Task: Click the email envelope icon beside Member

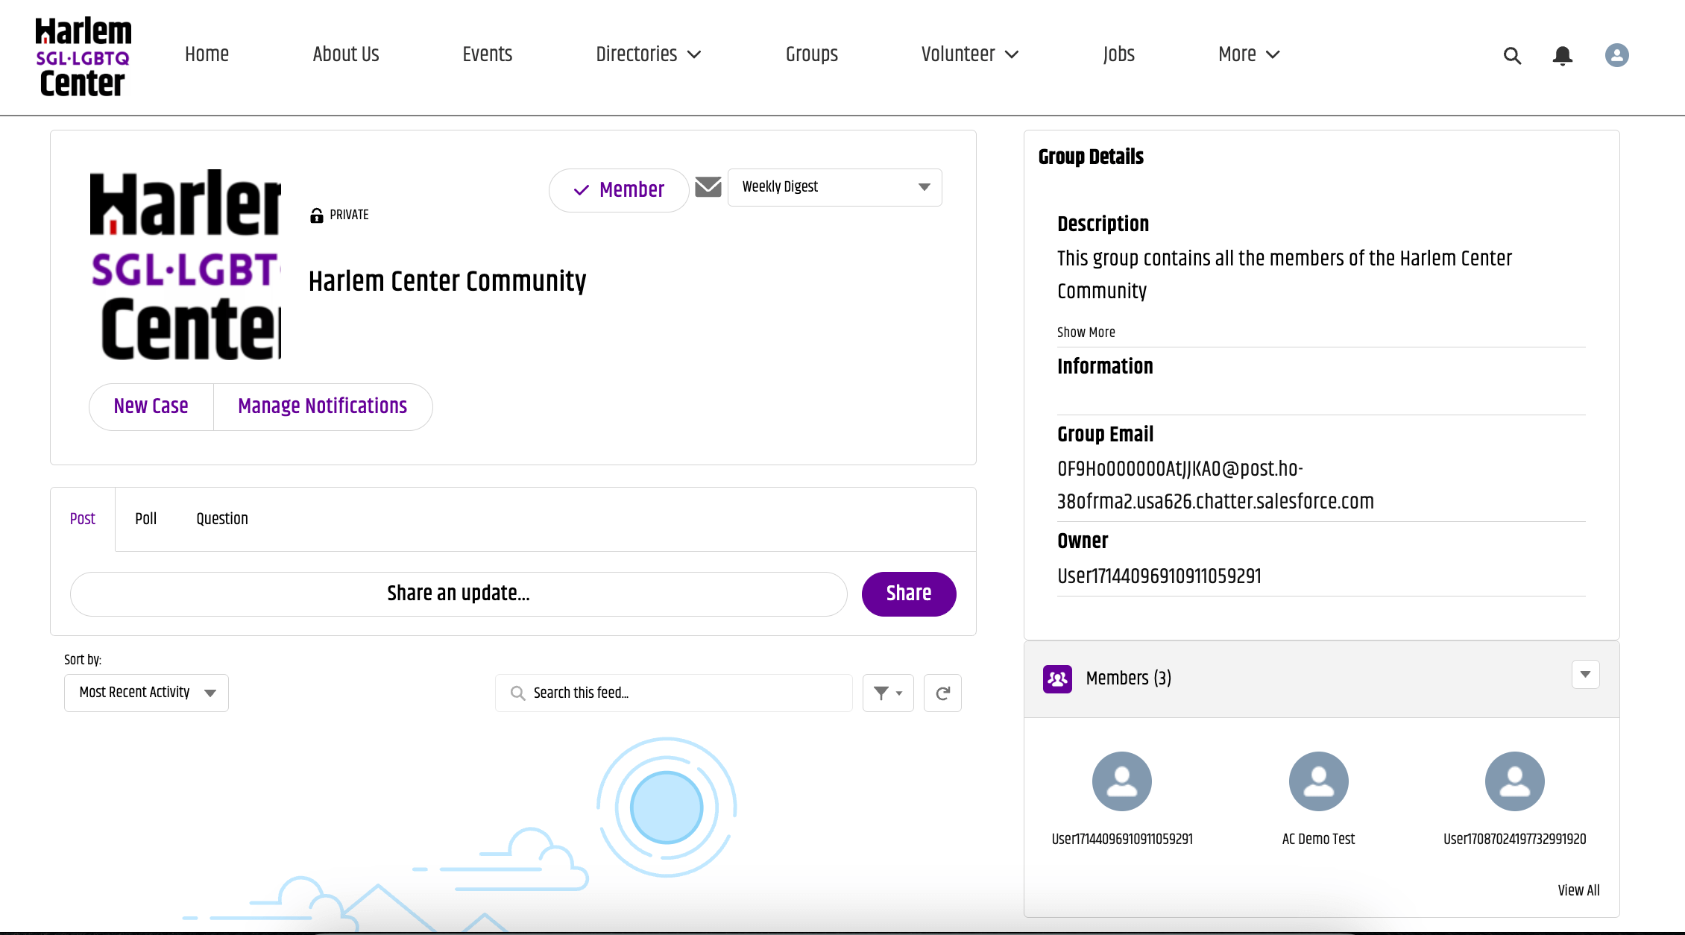Action: 708,187
